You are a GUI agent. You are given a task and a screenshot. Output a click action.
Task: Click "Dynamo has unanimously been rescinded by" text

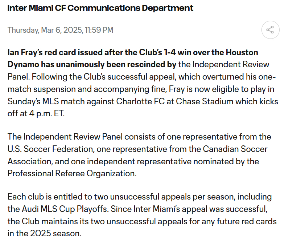click(92, 65)
